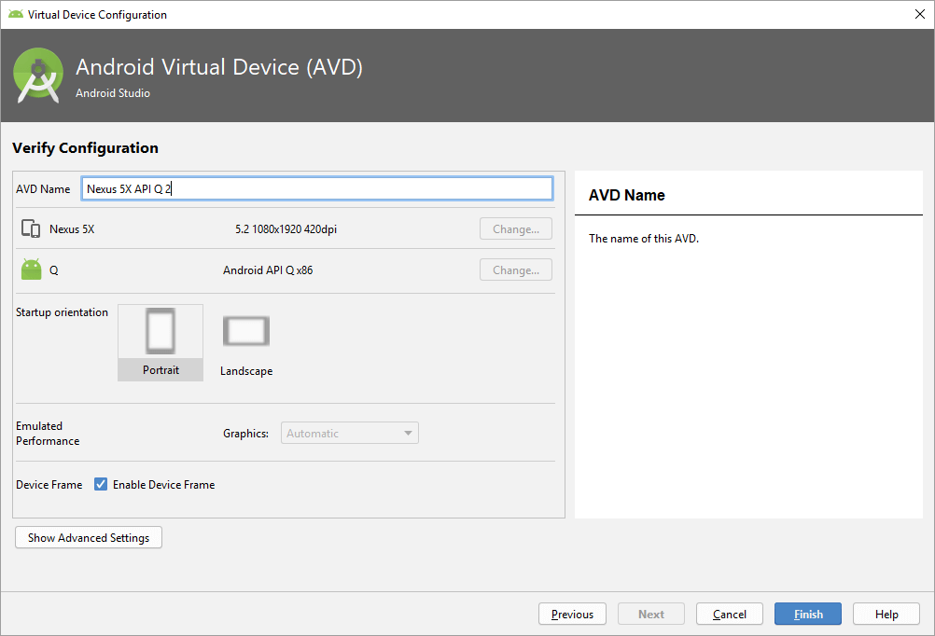
Task: Finish creating the virtual device
Action: tap(808, 614)
